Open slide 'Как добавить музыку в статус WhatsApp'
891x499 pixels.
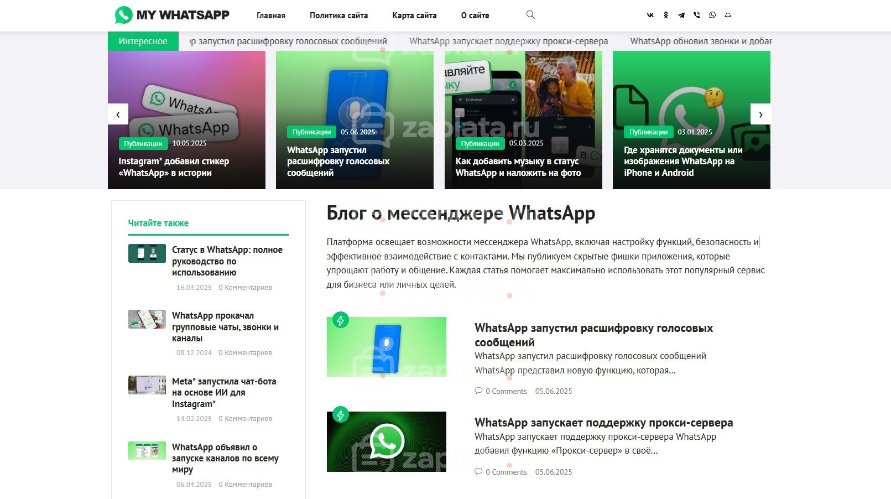coord(518,167)
